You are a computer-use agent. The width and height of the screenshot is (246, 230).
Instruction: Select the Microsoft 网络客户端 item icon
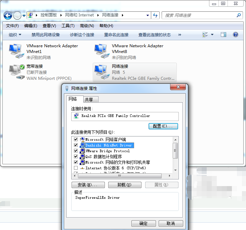pos(82,139)
